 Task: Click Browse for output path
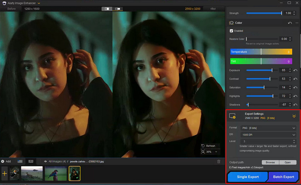pos(270,162)
